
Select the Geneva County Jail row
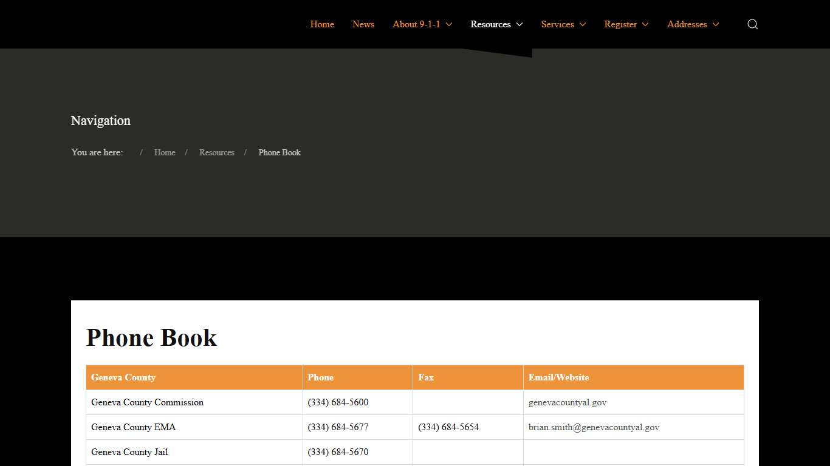pos(129,452)
